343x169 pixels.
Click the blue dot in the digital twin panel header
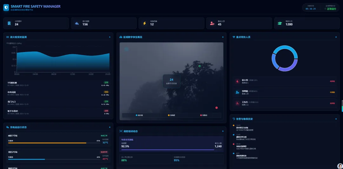(223, 37)
